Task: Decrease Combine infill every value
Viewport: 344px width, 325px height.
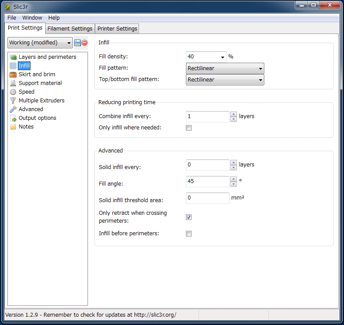Action: [x=234, y=119]
